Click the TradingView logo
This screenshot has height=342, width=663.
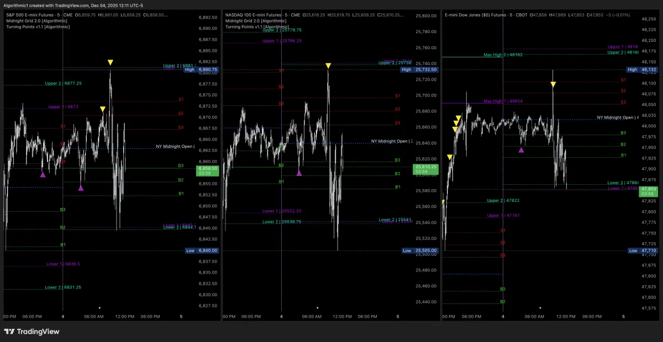point(31,332)
